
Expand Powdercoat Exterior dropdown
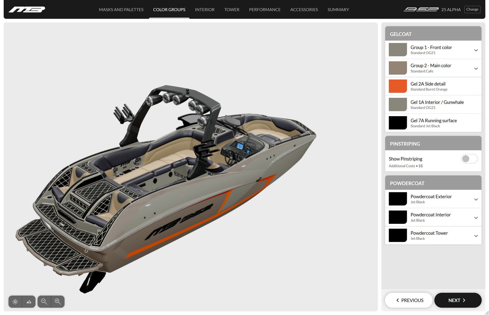476,199
